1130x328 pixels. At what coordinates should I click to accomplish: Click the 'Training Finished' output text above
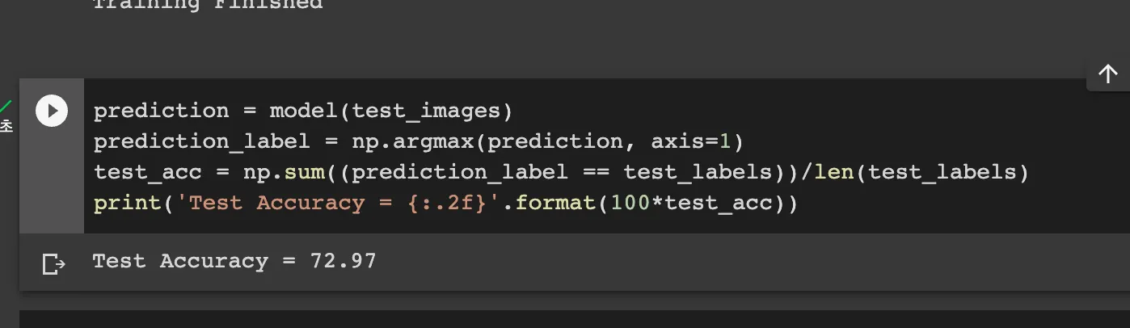pyautogui.click(x=208, y=5)
